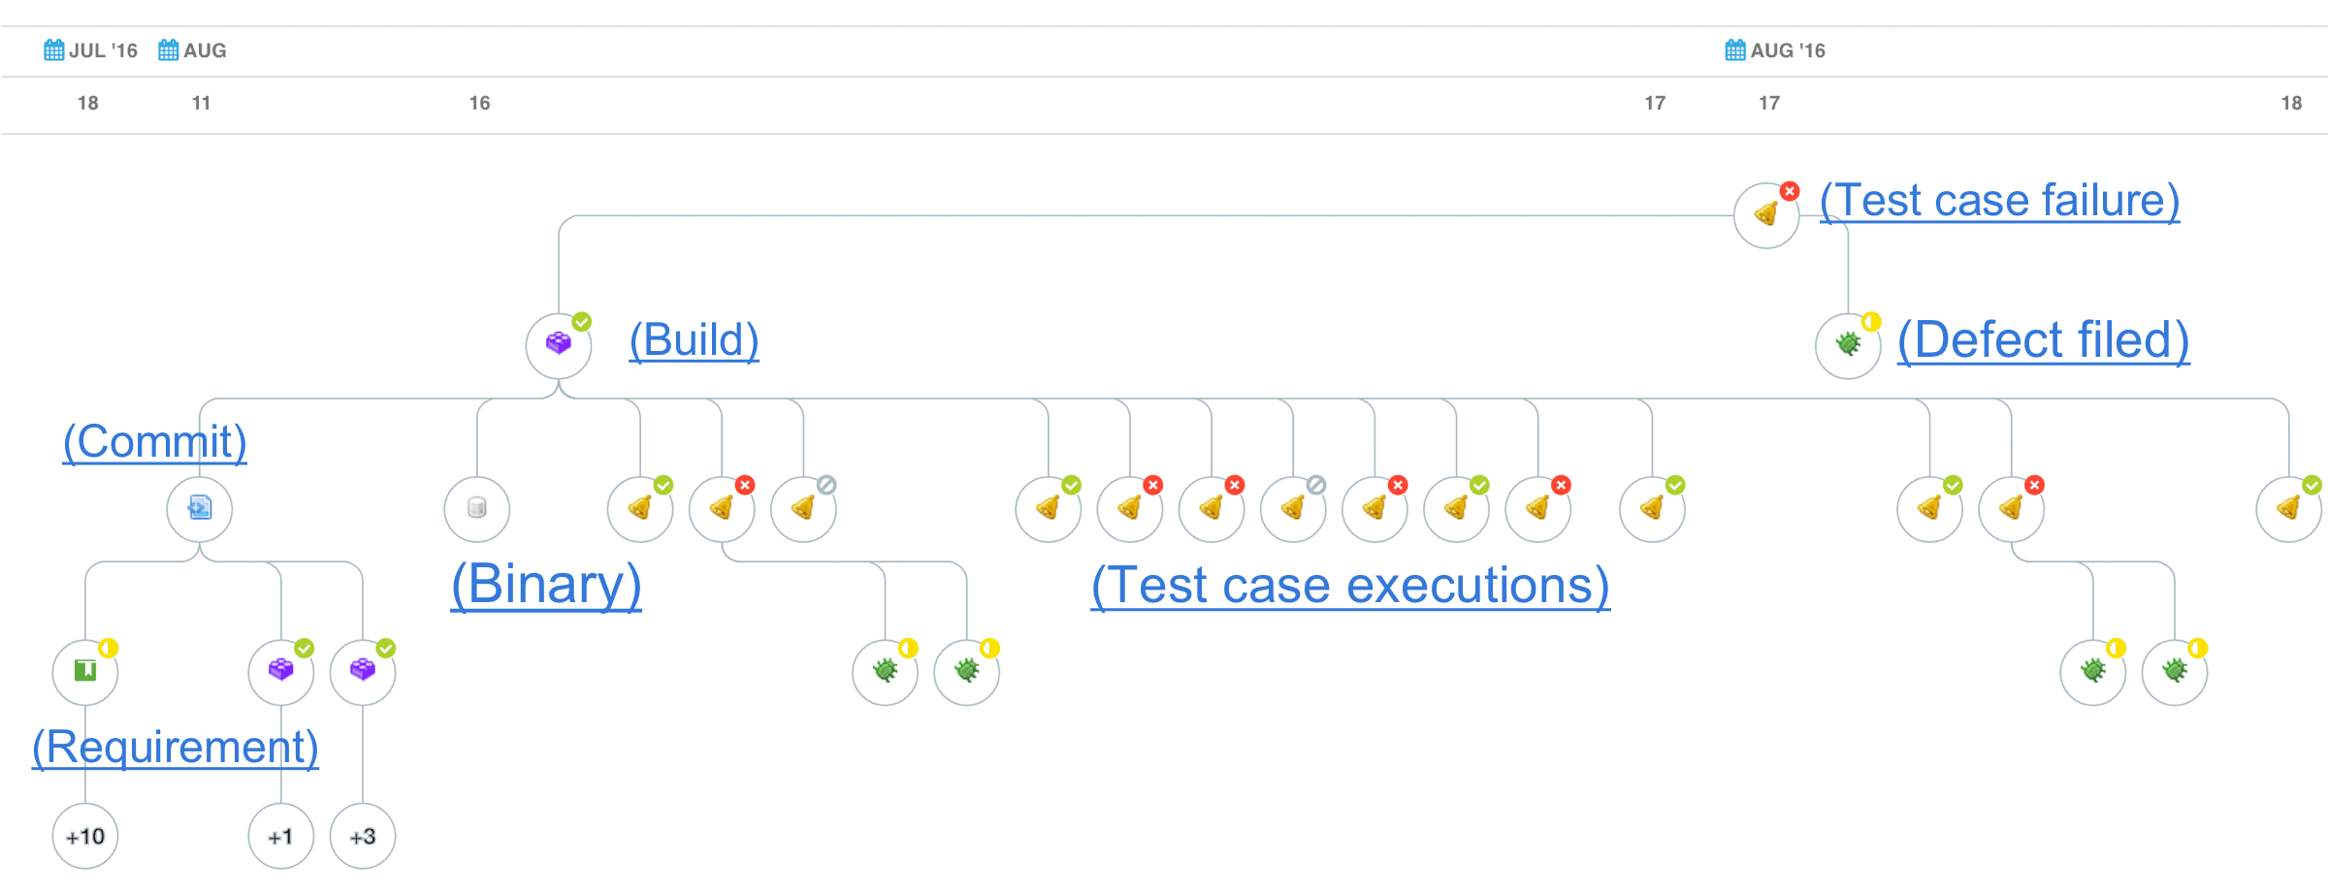Open the Defect filed bug node

[x=1848, y=345]
